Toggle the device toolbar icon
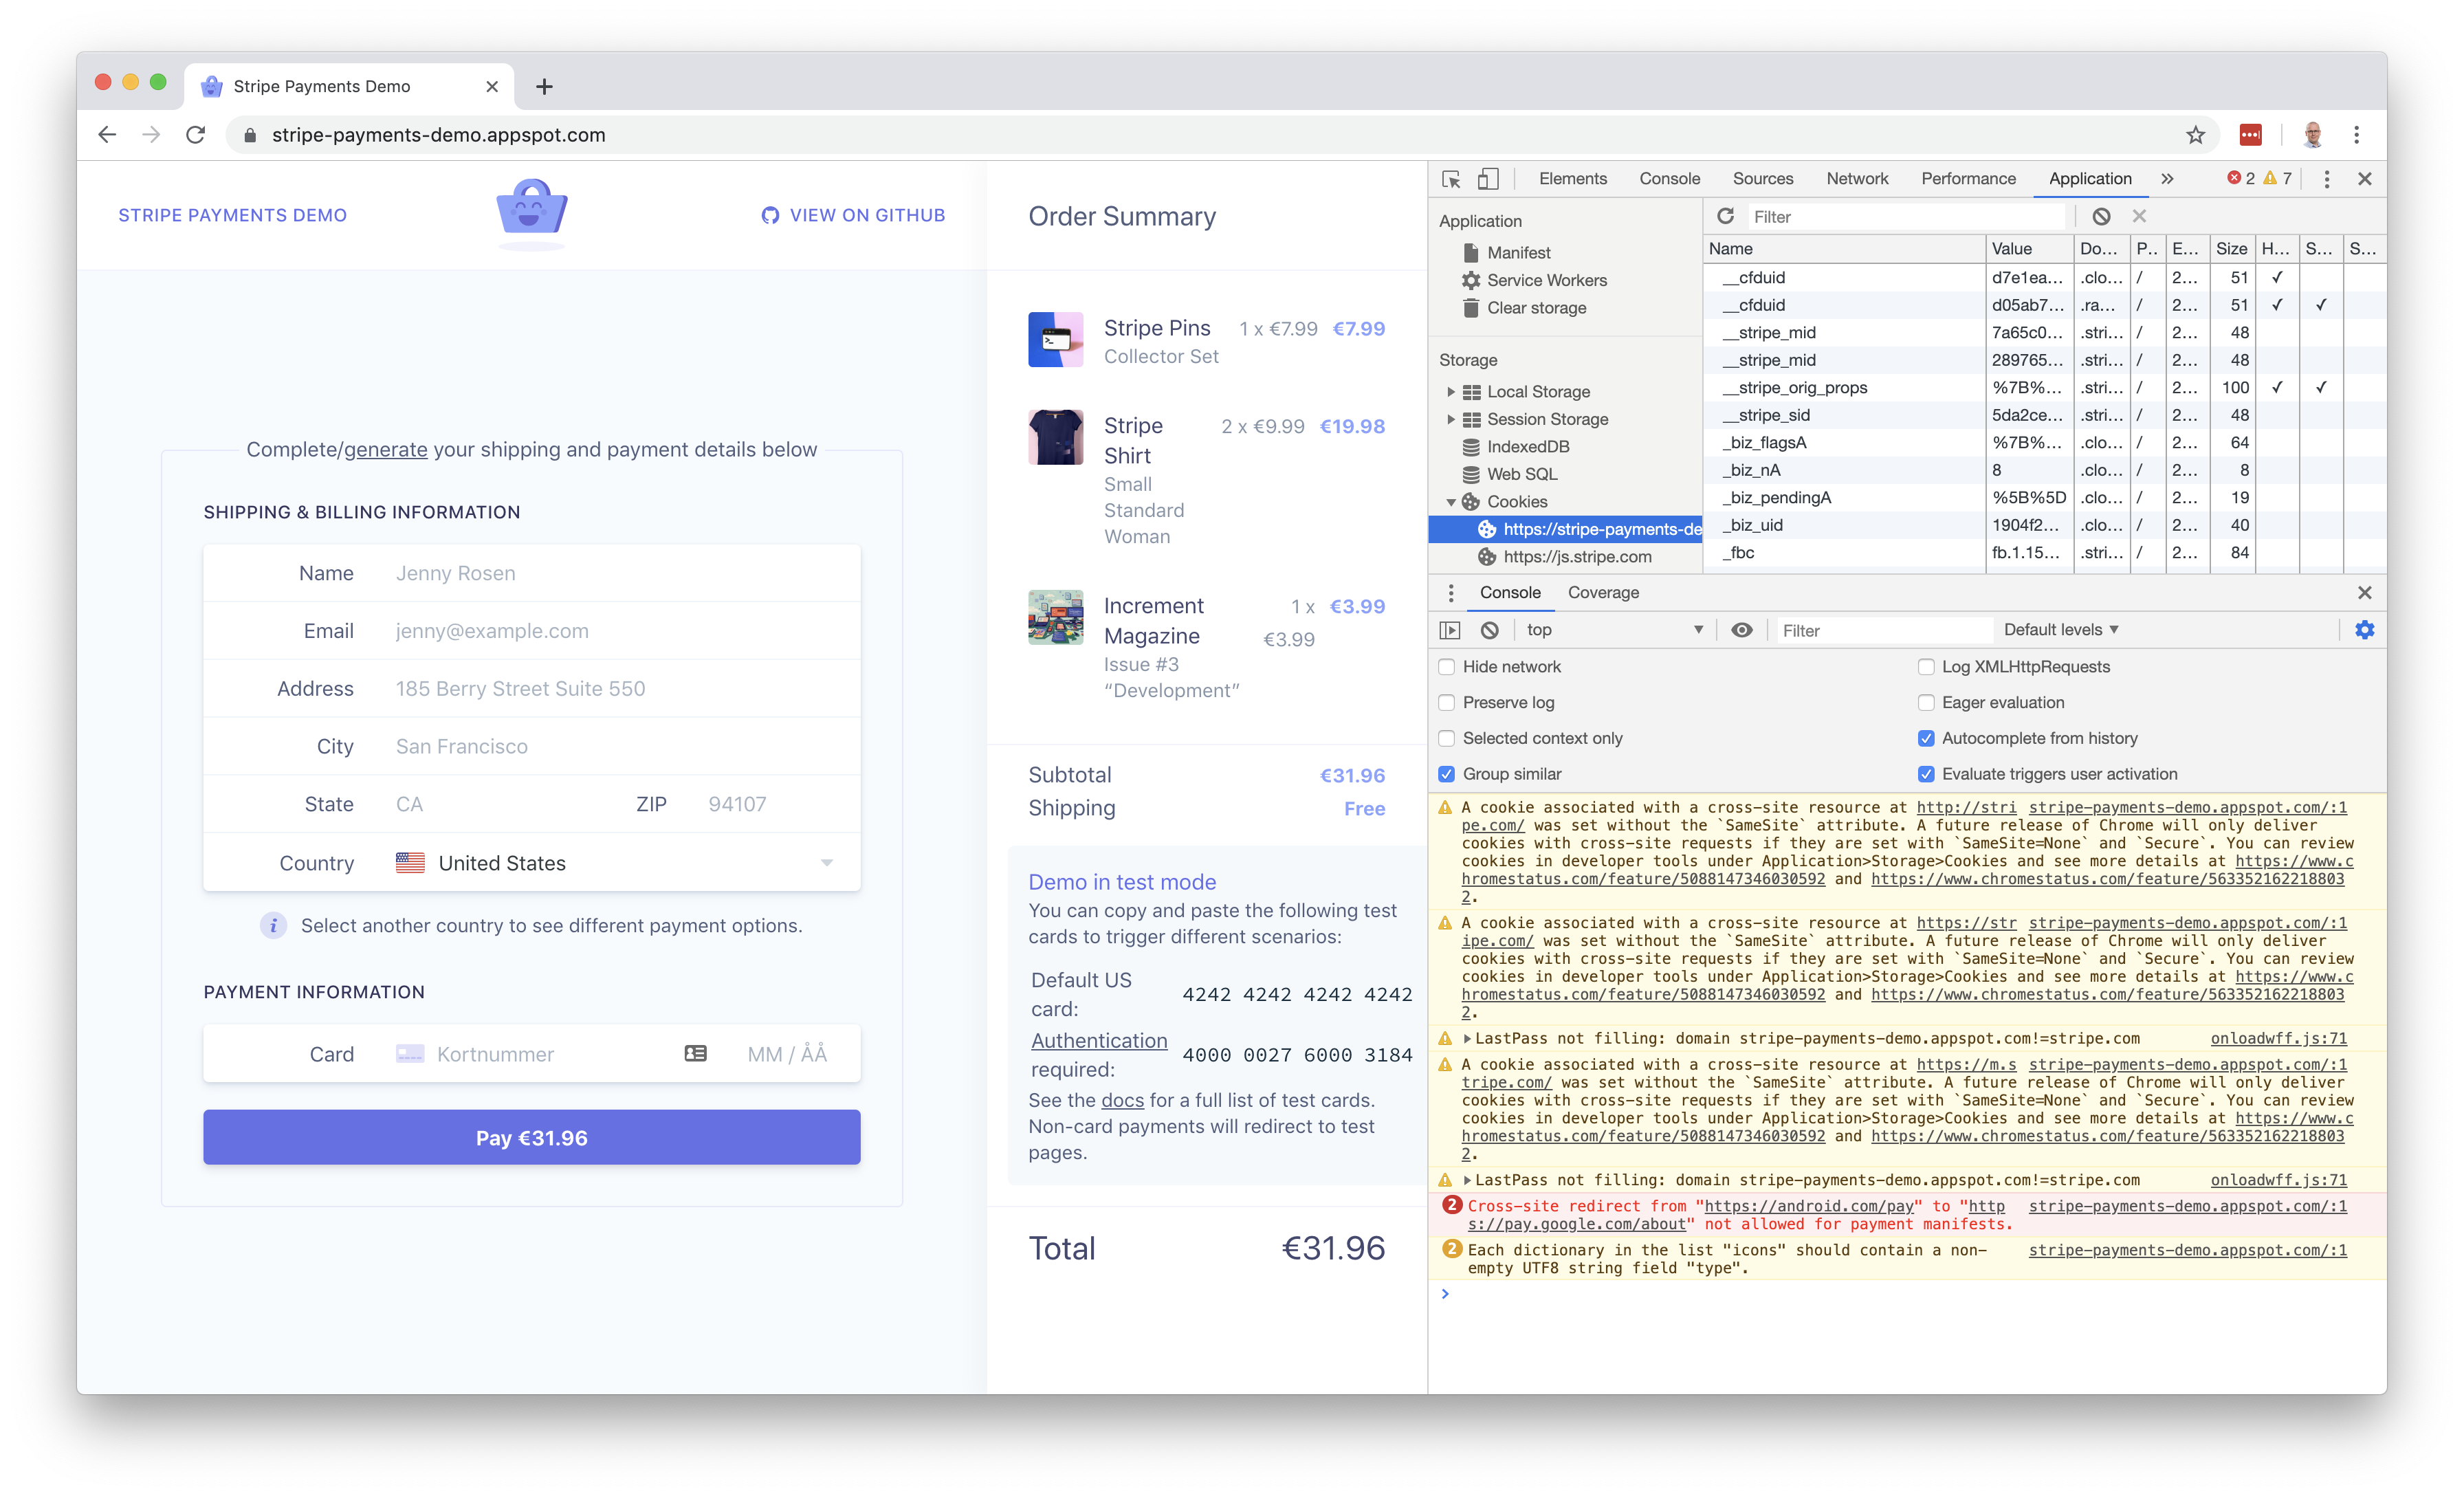The image size is (2464, 1496). [1489, 178]
